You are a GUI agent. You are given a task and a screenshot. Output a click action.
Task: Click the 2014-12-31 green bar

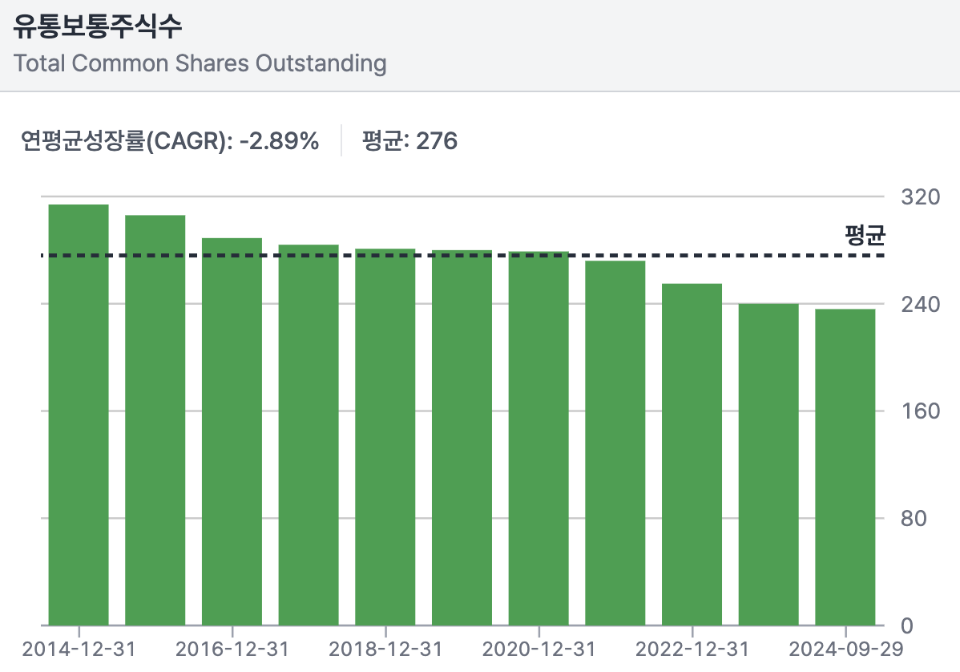click(x=79, y=415)
